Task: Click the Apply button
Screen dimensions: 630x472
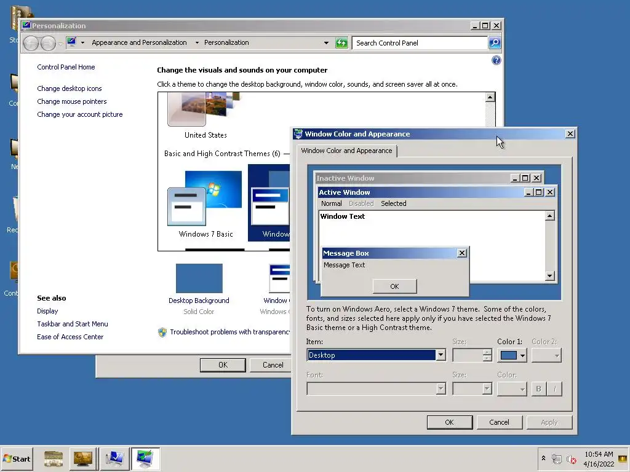Action: [x=549, y=422]
